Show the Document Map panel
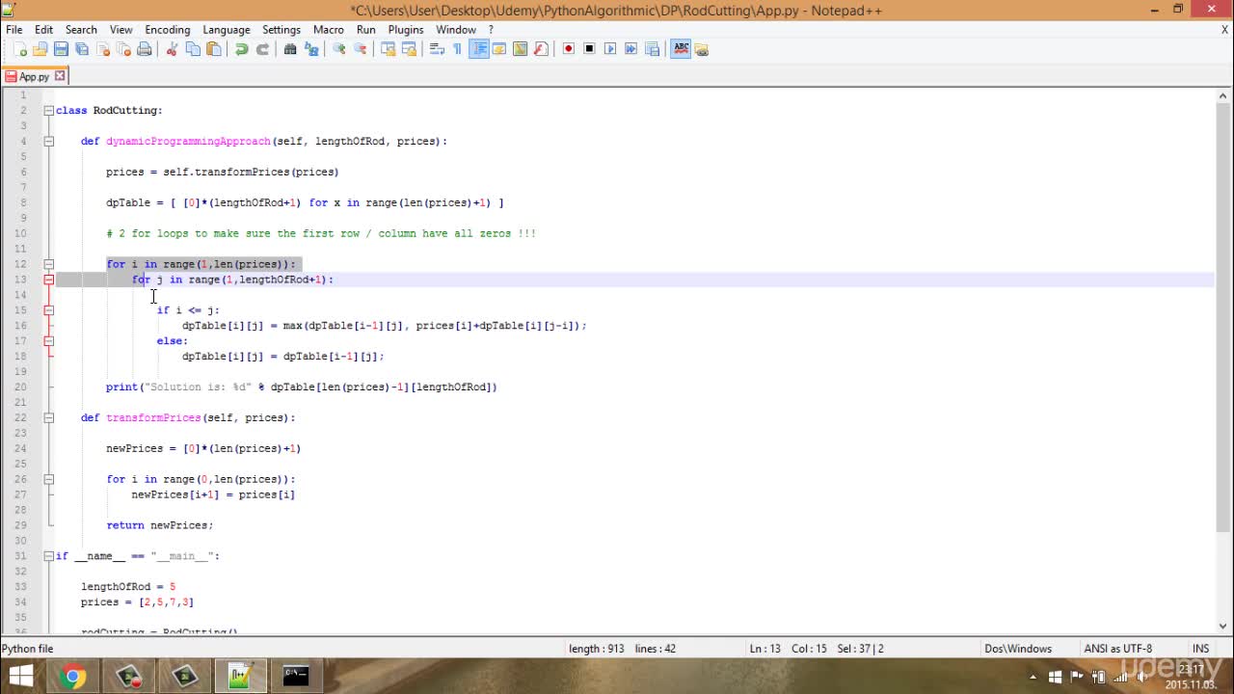Image resolution: width=1234 pixels, height=694 pixels. coord(521,49)
